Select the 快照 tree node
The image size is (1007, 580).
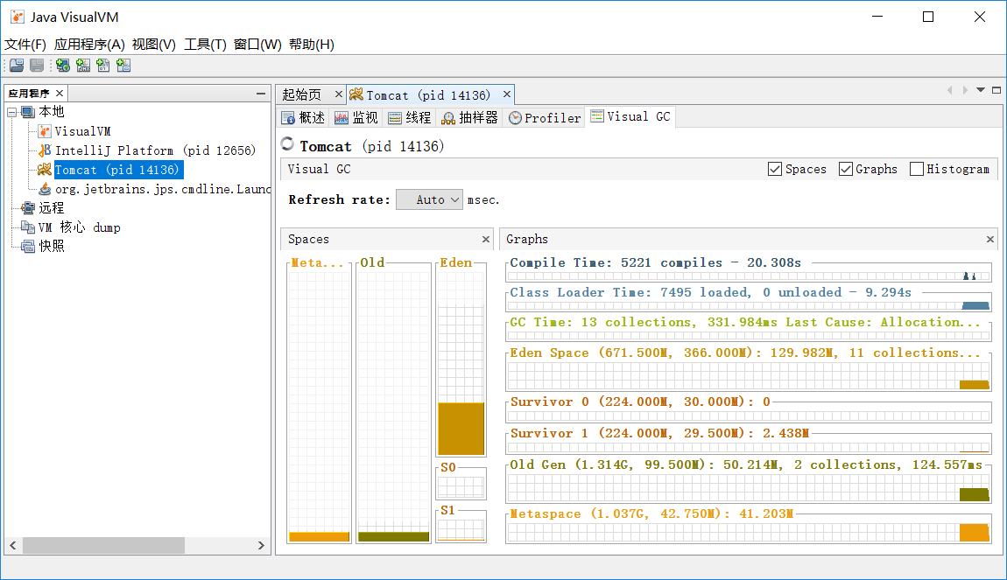tap(52, 247)
